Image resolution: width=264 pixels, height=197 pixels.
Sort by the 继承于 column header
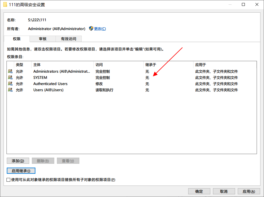[x=168, y=65]
